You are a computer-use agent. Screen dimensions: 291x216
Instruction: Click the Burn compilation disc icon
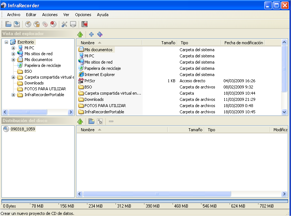coord(28,24)
